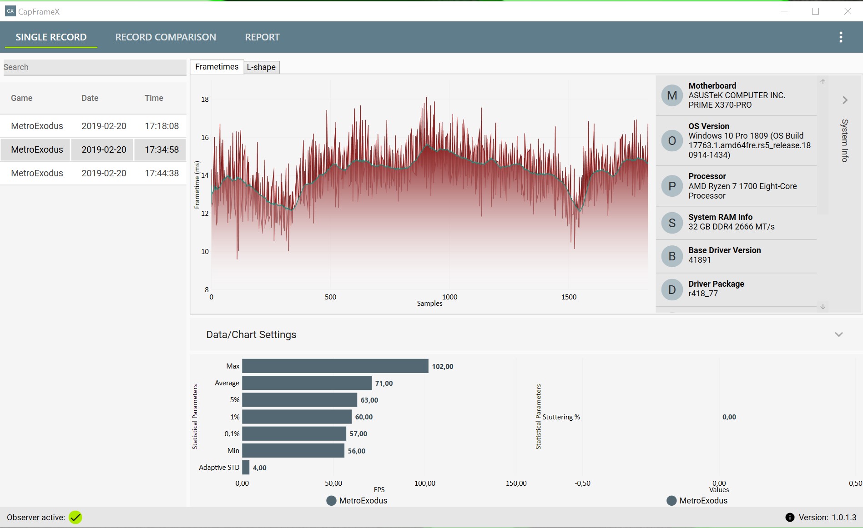Open the Record Comparison tab

pos(166,37)
